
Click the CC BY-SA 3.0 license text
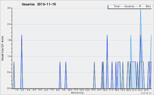click(146, 93)
